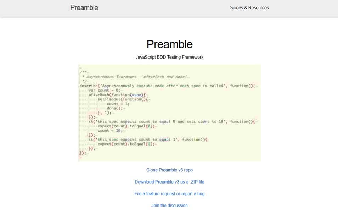File a feature request or report a bug
This screenshot has width=338, height=213.
[x=169, y=194]
